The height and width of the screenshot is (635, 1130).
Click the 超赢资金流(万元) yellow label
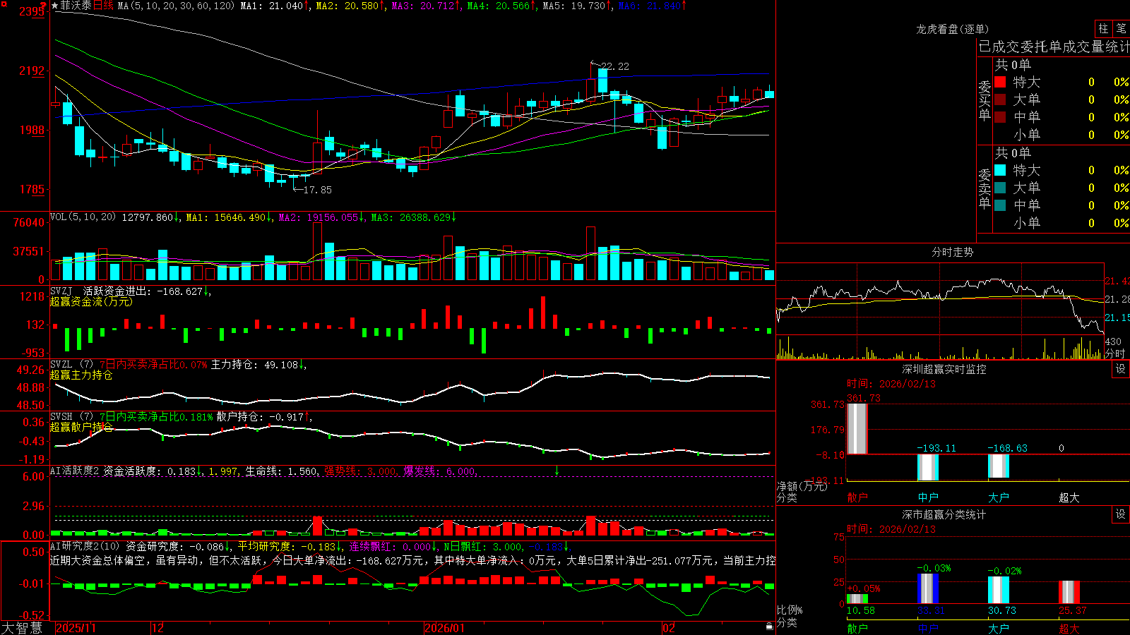[x=91, y=301]
